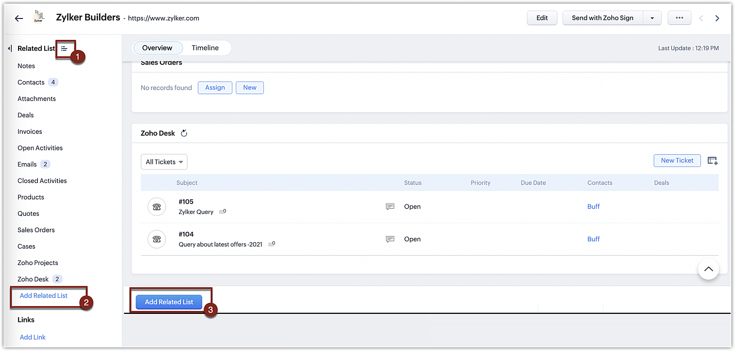Click the Last Update timestamp
The image size is (735, 351).
coord(688,48)
